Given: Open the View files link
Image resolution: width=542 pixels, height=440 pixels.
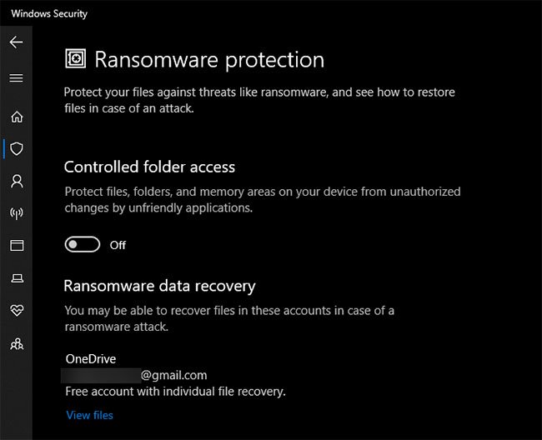Looking at the screenshot, I should click(x=89, y=415).
